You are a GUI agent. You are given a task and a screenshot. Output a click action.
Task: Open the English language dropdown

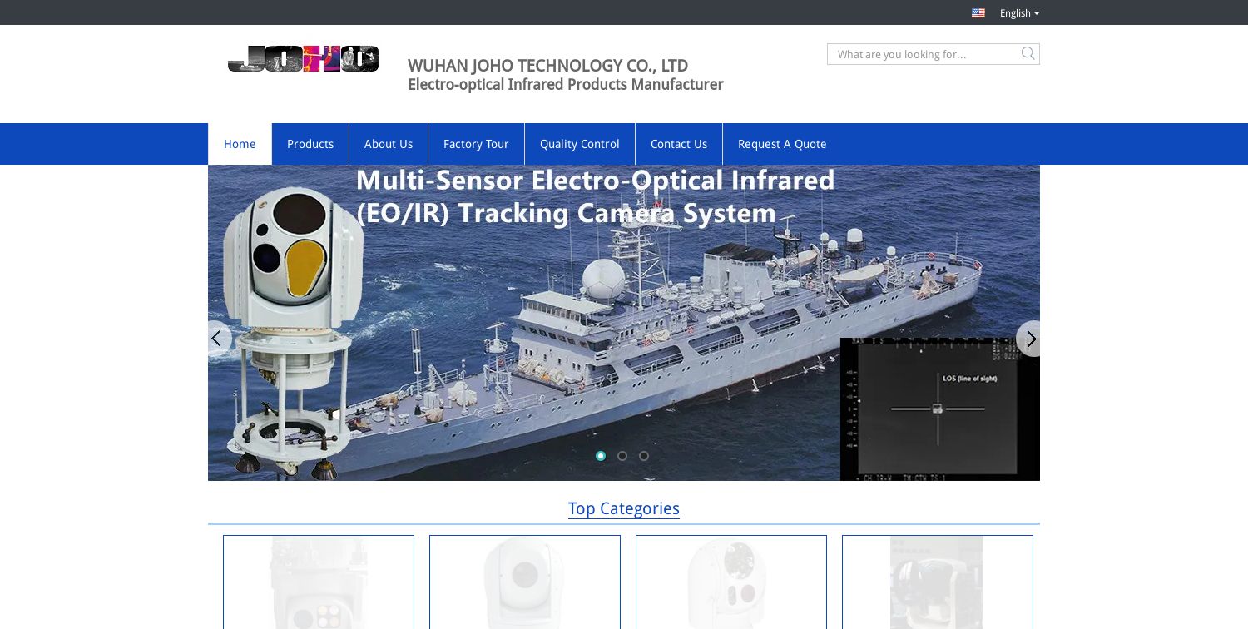(x=1018, y=12)
